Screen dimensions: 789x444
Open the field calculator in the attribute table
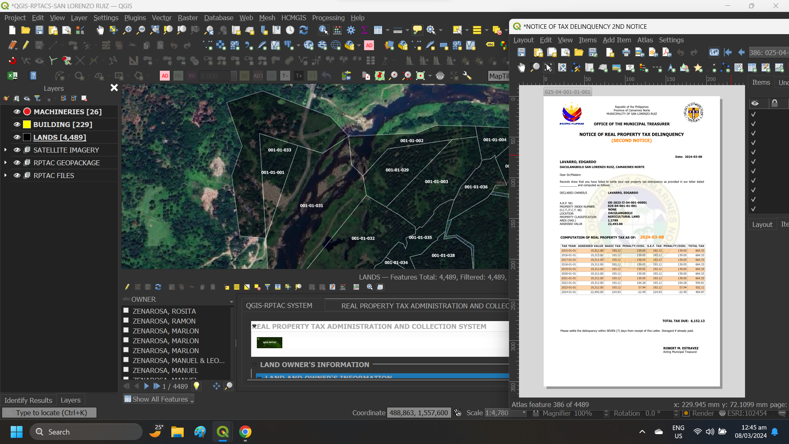[x=342, y=287]
